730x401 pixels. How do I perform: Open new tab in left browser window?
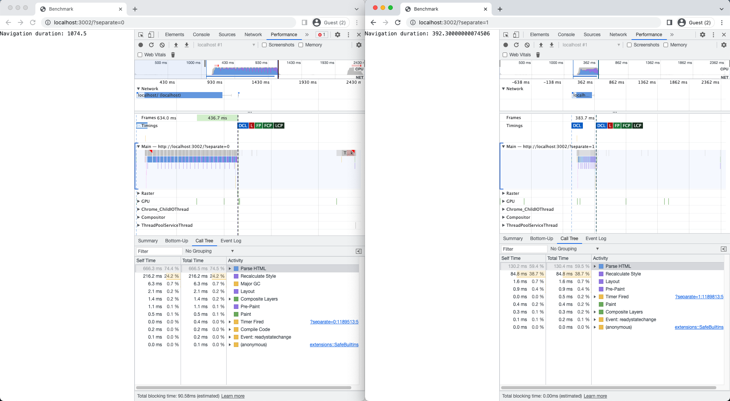coord(135,9)
